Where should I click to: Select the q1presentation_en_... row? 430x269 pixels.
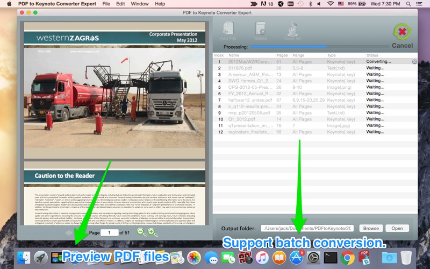click(315, 125)
